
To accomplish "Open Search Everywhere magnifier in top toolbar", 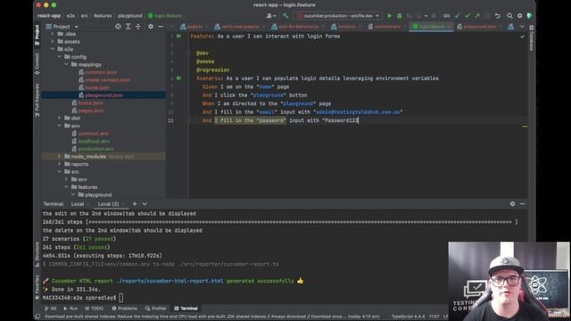I will (x=509, y=16).
